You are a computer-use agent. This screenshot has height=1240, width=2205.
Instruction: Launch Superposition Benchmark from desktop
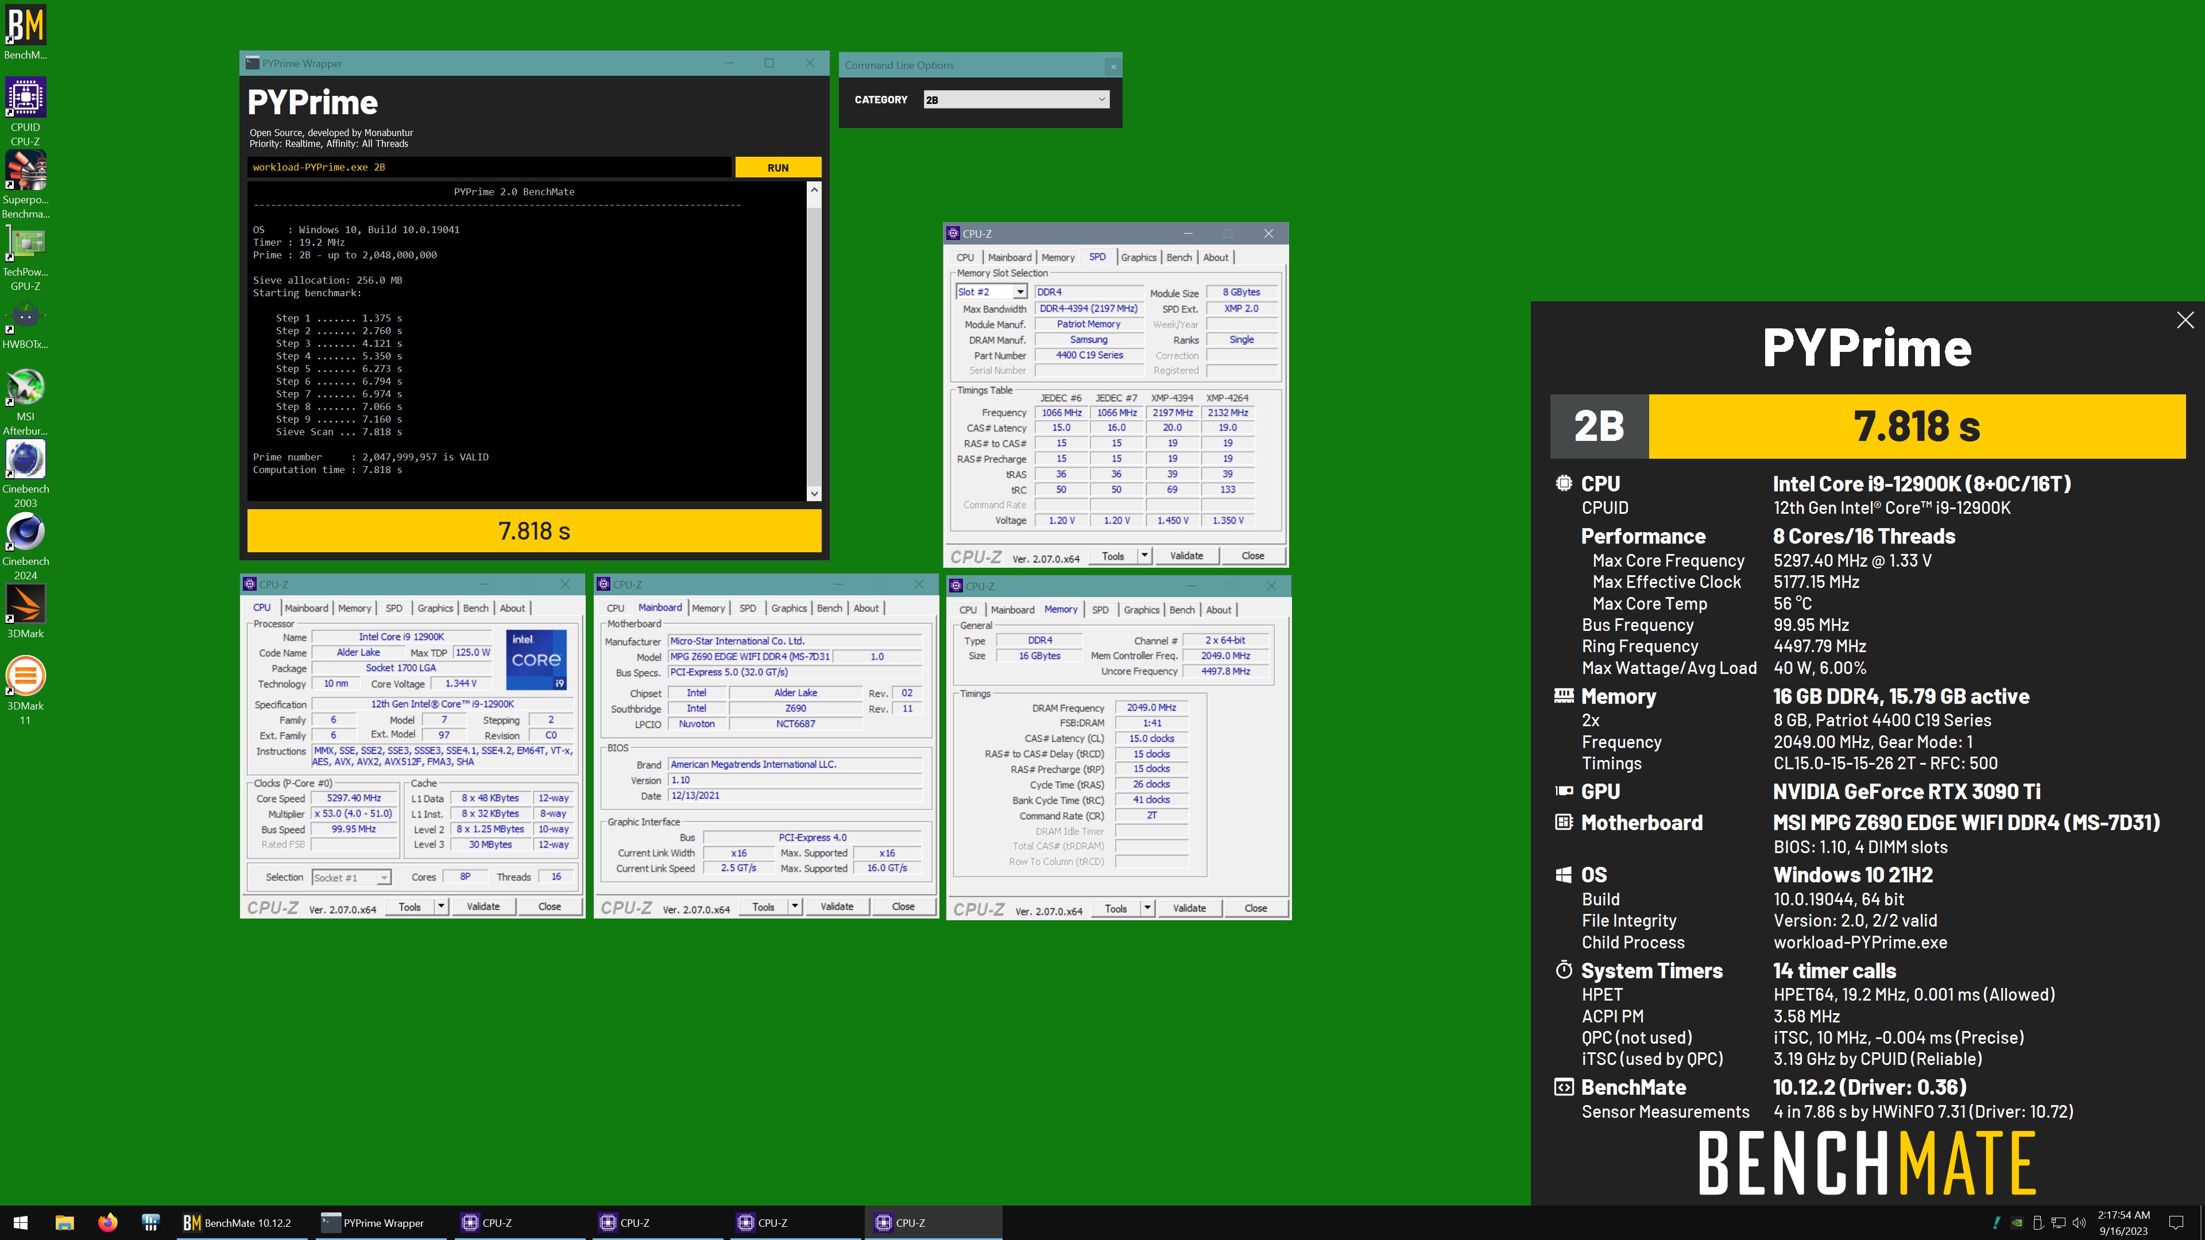tap(26, 185)
